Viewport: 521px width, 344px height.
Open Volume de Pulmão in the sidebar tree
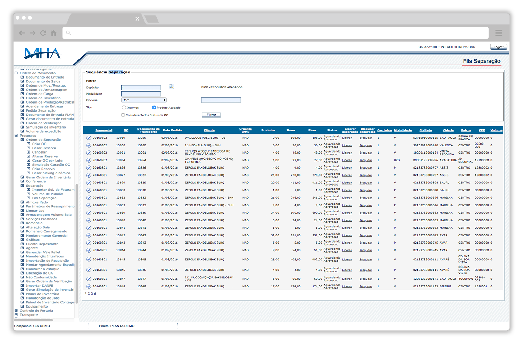[x=48, y=194]
